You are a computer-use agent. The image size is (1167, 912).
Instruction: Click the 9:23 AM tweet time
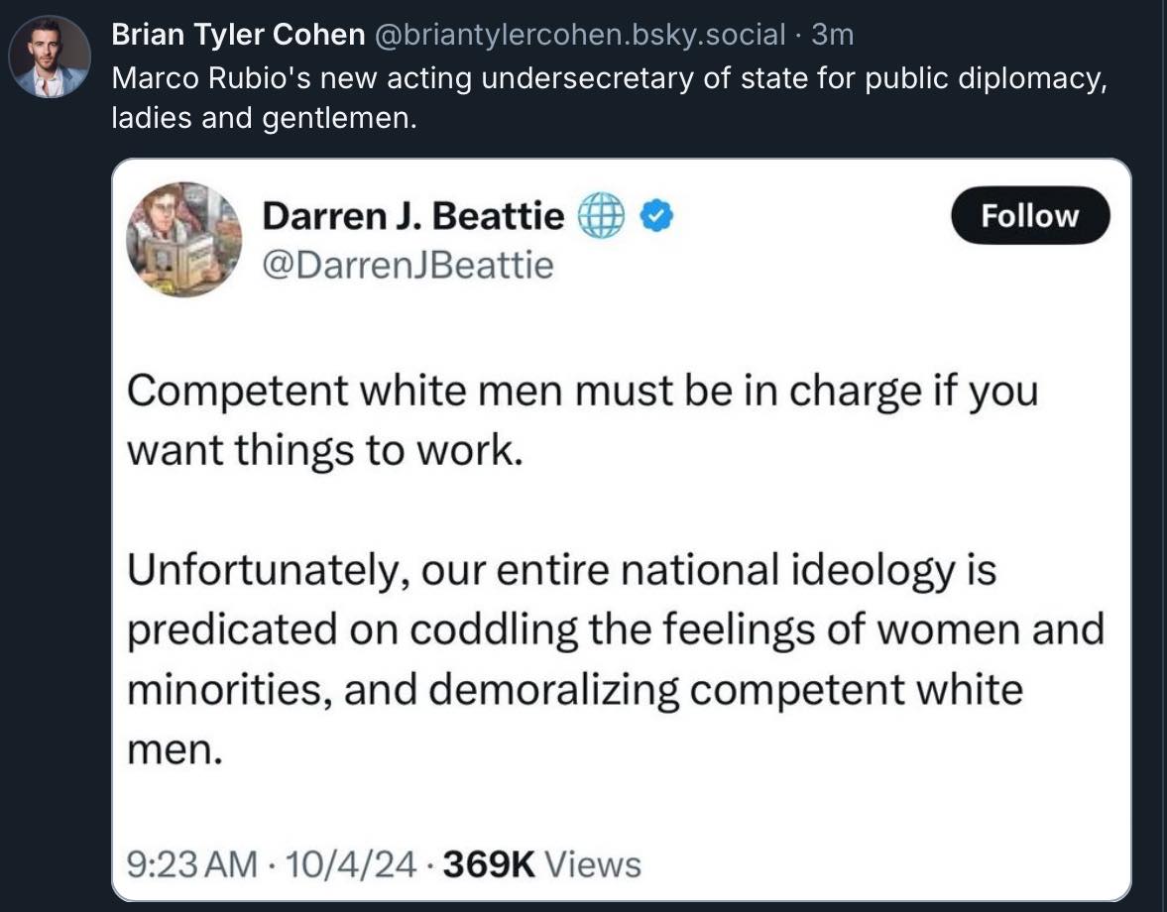point(192,864)
